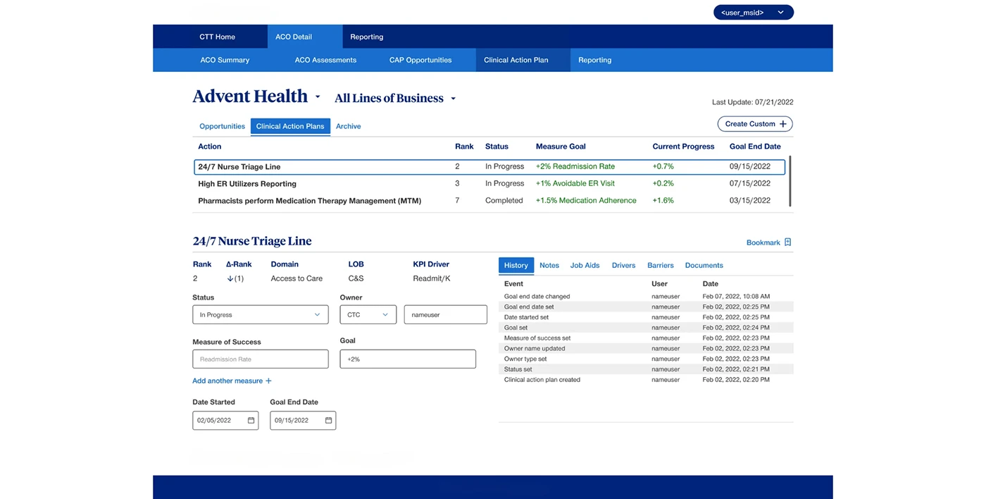Select Pharmacists perform Medication Therapy Management row

489,200
